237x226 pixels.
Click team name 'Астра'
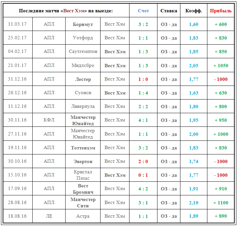click(83, 216)
